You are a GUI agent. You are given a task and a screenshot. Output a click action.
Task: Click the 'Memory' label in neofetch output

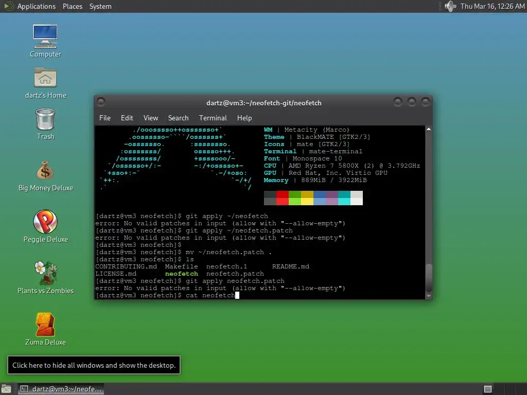(276, 180)
